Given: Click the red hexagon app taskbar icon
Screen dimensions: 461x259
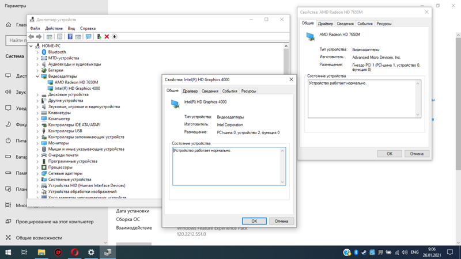Looking at the screenshot, I should pos(58,252).
